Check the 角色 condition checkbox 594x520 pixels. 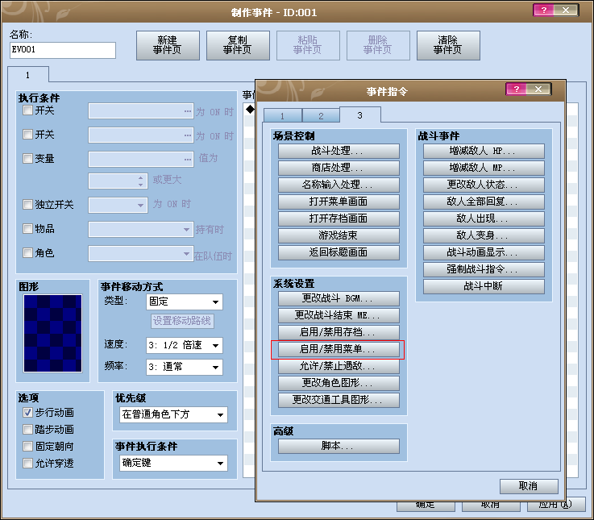click(27, 252)
